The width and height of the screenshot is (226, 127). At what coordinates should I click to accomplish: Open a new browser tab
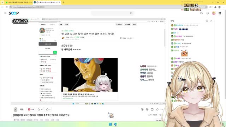click(64, 2)
